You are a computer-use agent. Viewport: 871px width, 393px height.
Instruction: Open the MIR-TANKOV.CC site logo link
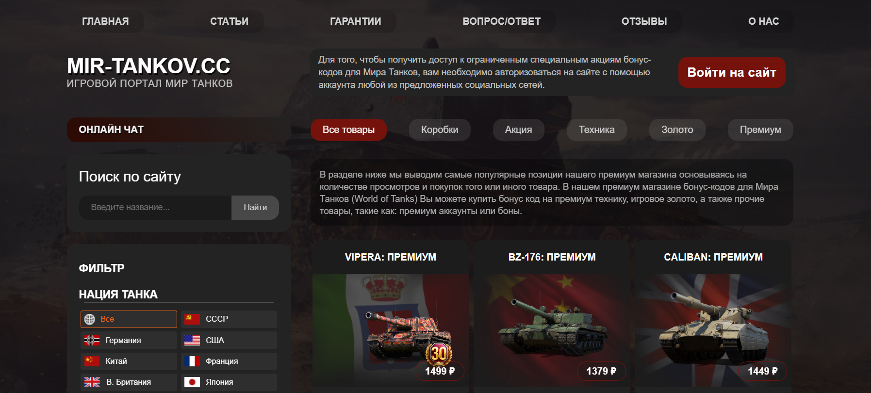[x=148, y=66]
